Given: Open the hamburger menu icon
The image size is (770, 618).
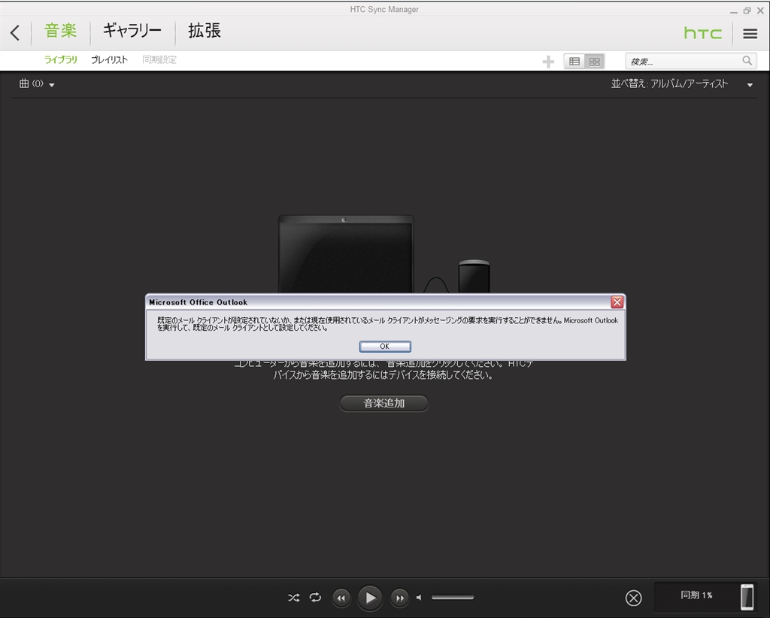Looking at the screenshot, I should (x=750, y=33).
